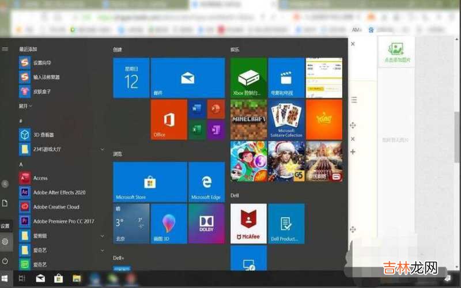Click the Windows Start button on taskbar
The height and width of the screenshot is (288, 461).
pos(5,279)
